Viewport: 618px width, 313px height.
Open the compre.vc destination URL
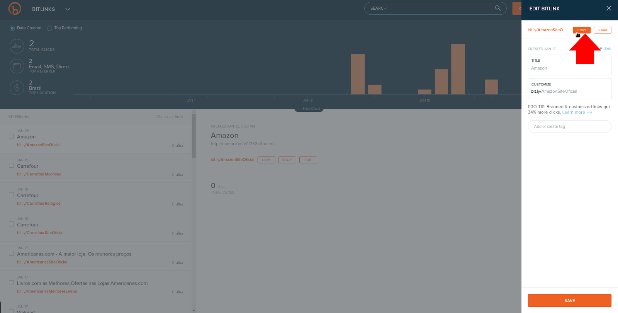(x=243, y=144)
